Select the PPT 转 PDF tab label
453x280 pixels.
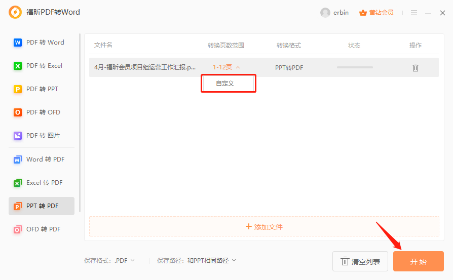coord(43,206)
